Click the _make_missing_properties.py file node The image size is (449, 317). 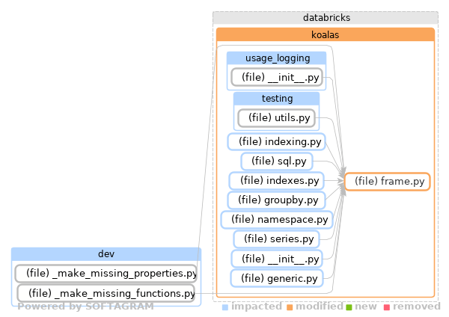click(106, 274)
